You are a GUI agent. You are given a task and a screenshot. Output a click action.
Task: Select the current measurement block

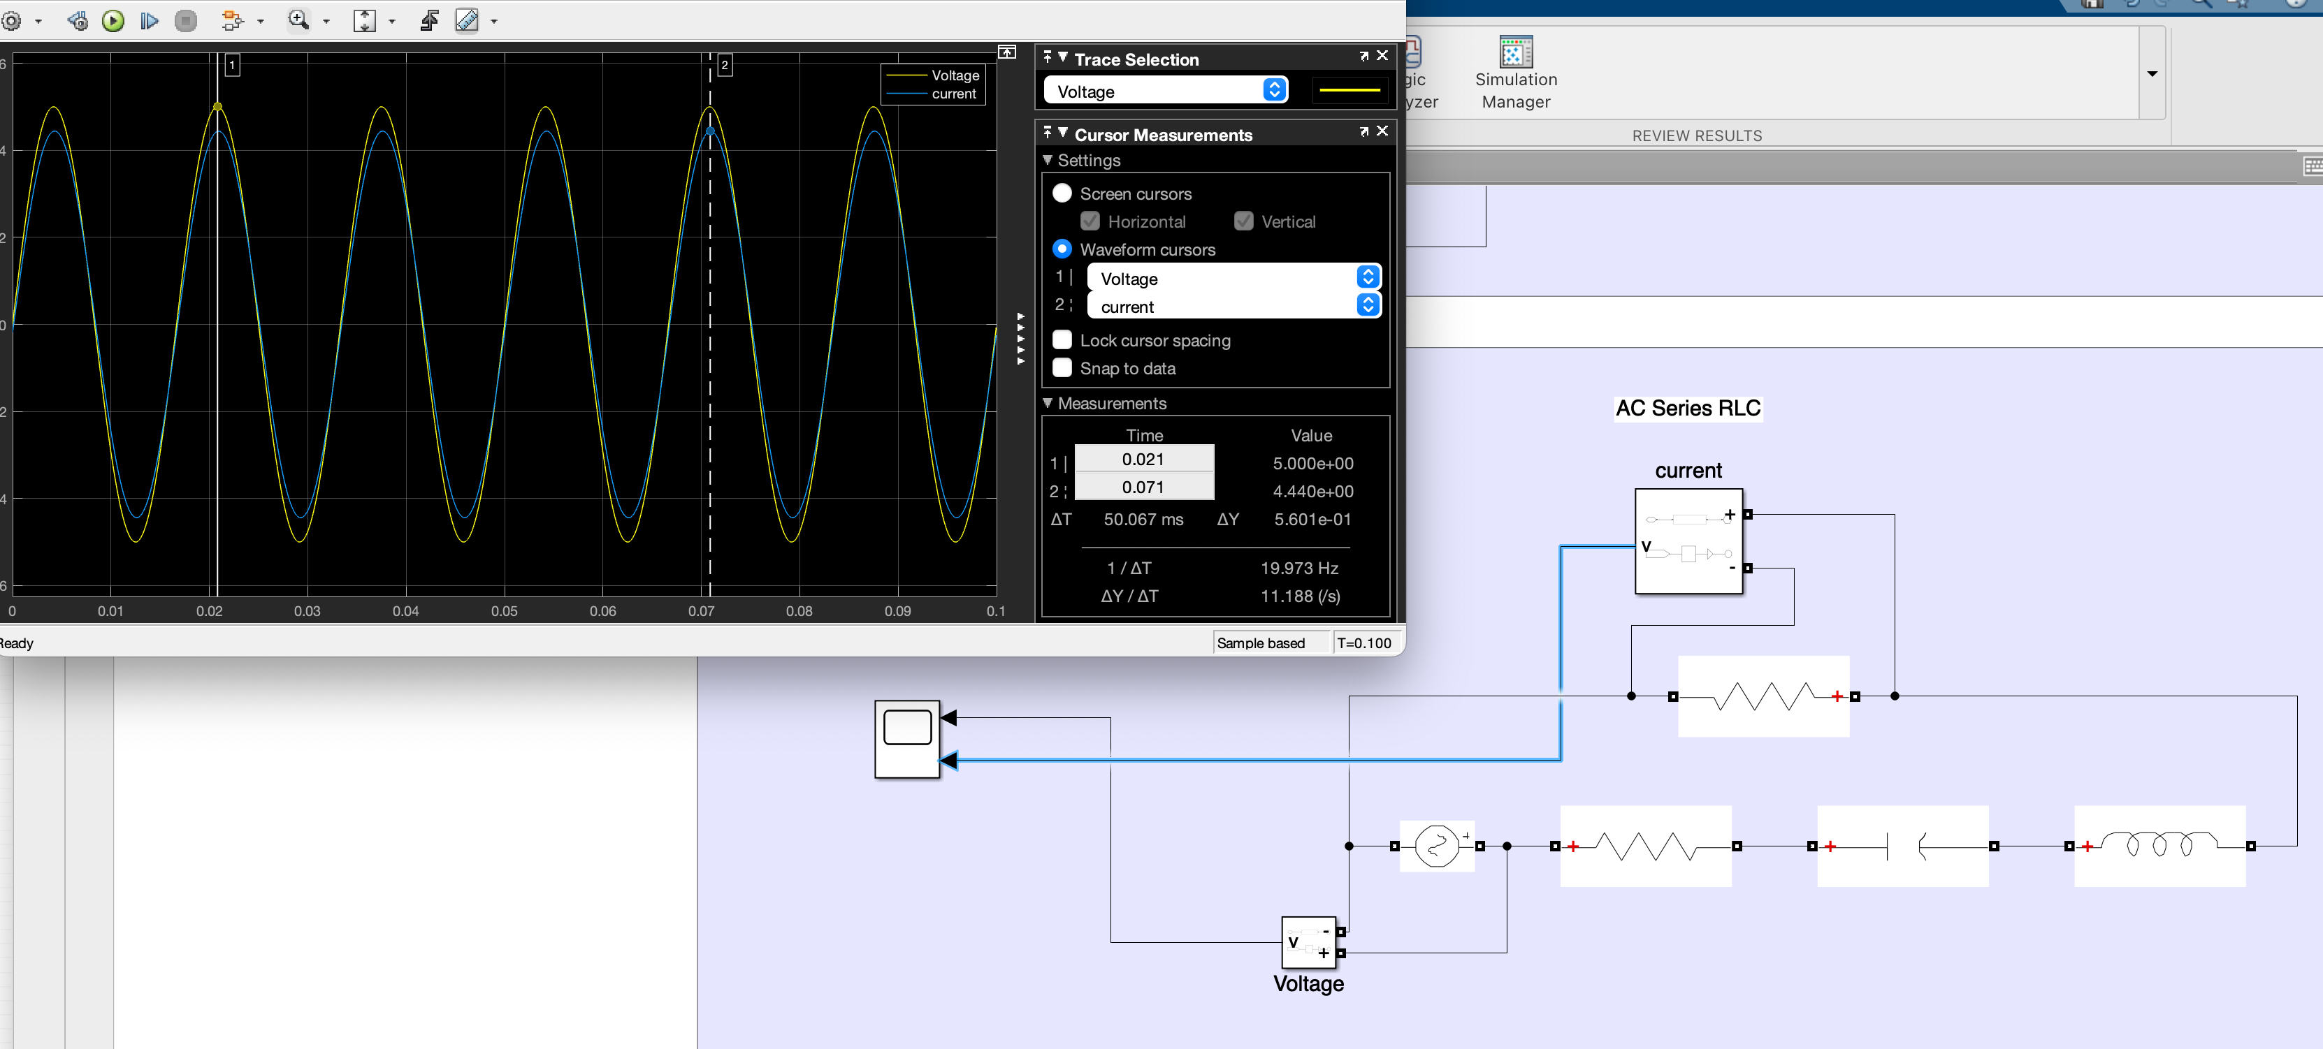pos(1689,542)
